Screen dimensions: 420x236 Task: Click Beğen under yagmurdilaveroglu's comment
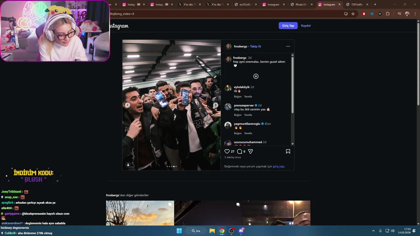point(238,133)
